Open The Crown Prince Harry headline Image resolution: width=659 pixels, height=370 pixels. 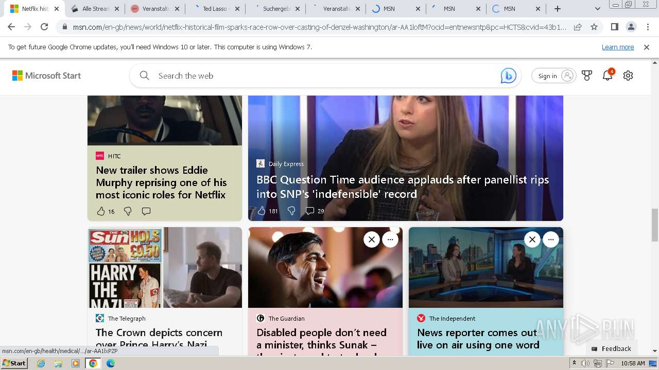(x=159, y=339)
